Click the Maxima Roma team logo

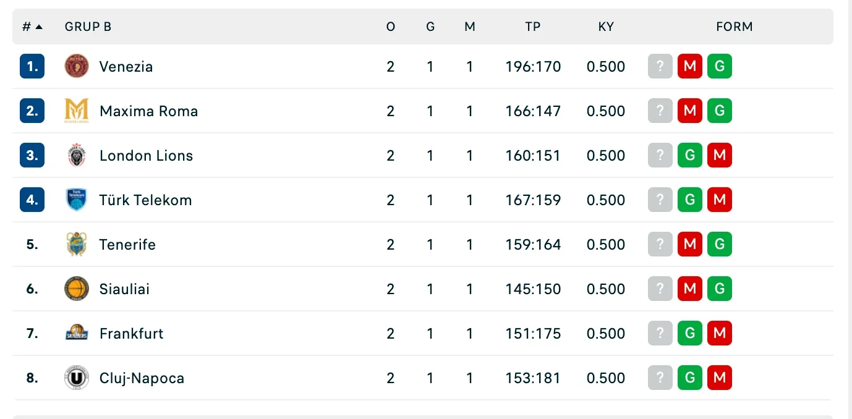coord(77,111)
